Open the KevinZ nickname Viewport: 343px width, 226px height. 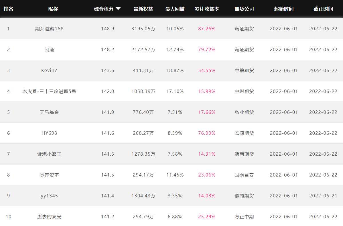(x=49, y=70)
